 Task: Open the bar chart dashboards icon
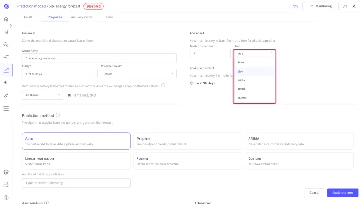click(x=6, y=32)
